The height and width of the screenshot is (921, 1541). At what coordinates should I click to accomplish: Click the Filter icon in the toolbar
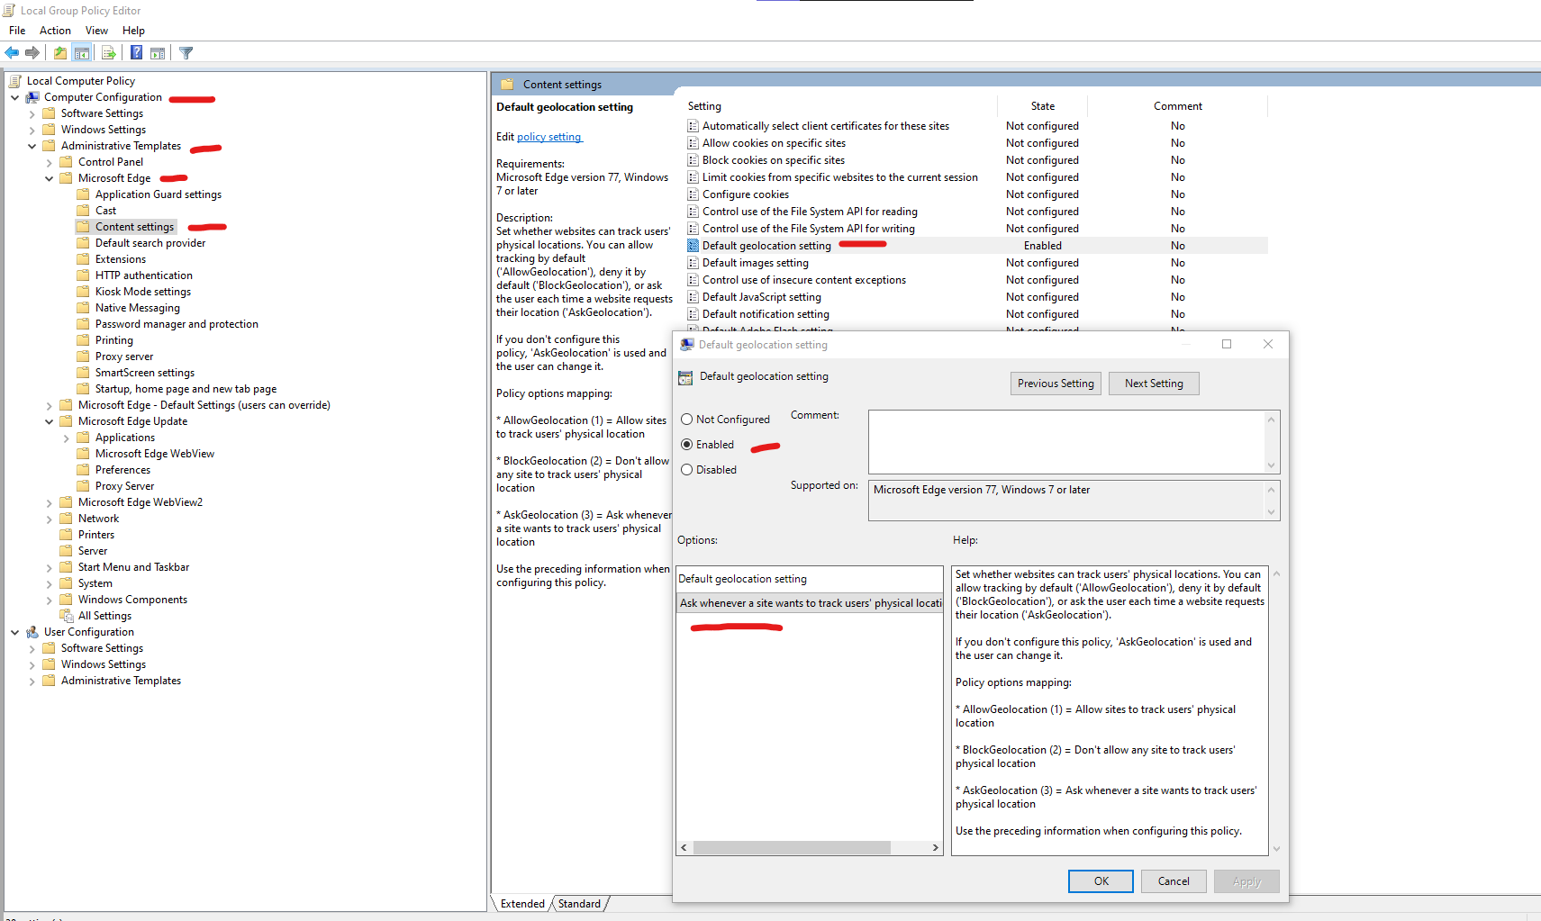pos(186,52)
